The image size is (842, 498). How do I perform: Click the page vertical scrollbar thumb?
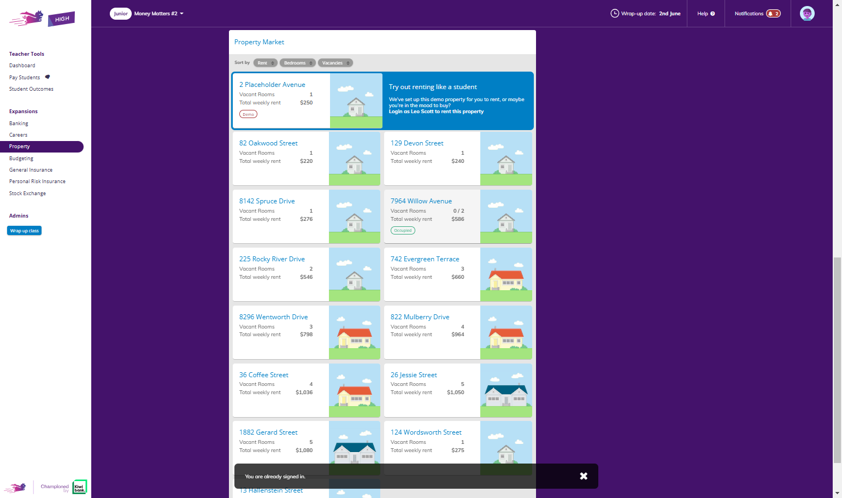coord(837,360)
